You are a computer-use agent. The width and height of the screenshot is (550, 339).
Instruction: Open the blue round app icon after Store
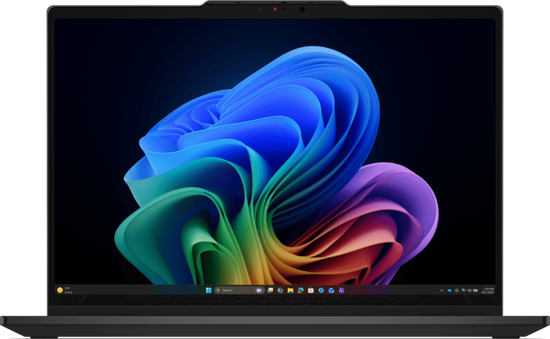pos(321,290)
